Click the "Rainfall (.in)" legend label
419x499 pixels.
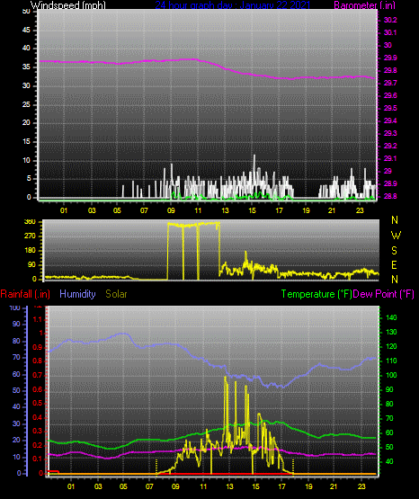[x=25, y=294]
